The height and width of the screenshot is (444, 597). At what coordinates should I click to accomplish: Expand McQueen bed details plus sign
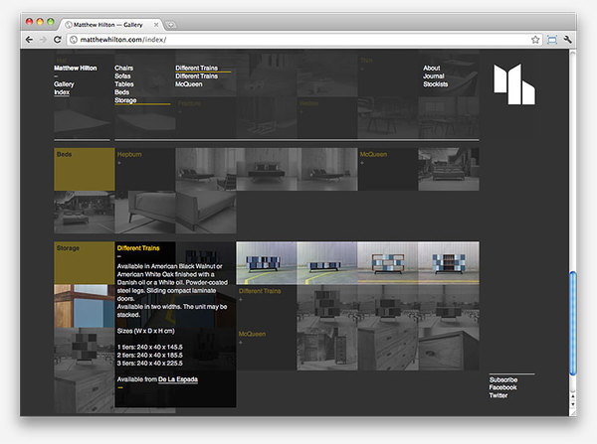(362, 163)
